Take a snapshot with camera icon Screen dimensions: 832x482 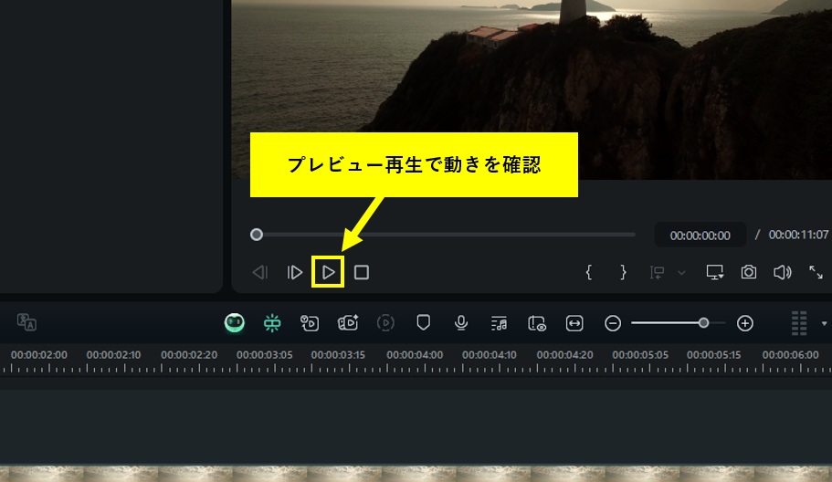tap(749, 273)
